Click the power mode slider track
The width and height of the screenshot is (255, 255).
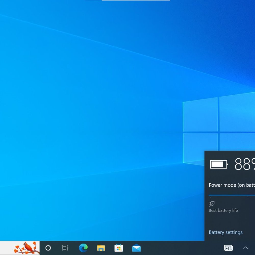232,195
